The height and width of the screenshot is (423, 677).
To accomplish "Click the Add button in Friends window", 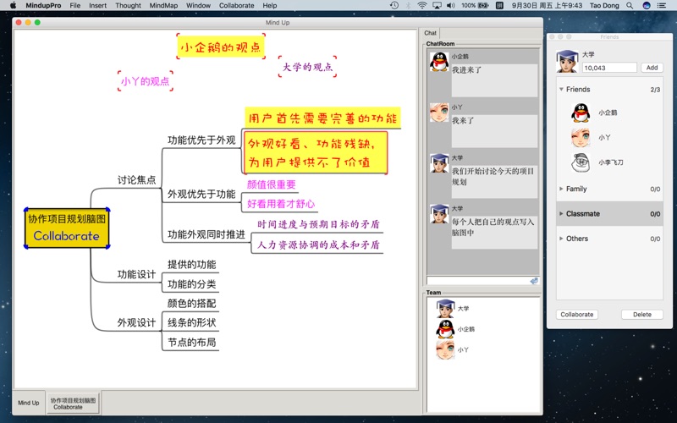I will tap(652, 68).
